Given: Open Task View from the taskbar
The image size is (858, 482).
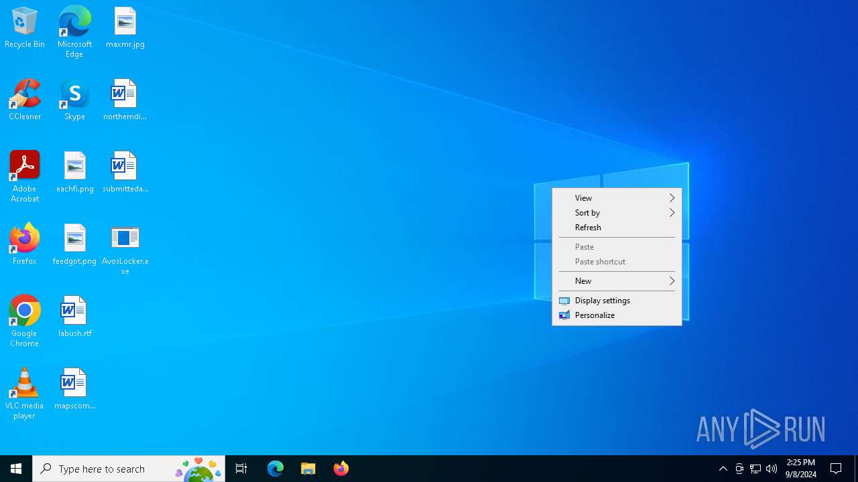Looking at the screenshot, I should [241, 469].
